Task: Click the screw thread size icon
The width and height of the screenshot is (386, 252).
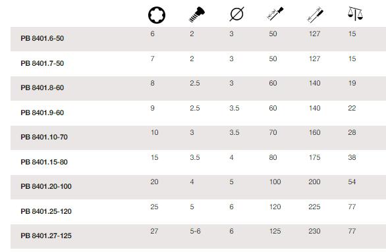Action: (x=197, y=14)
